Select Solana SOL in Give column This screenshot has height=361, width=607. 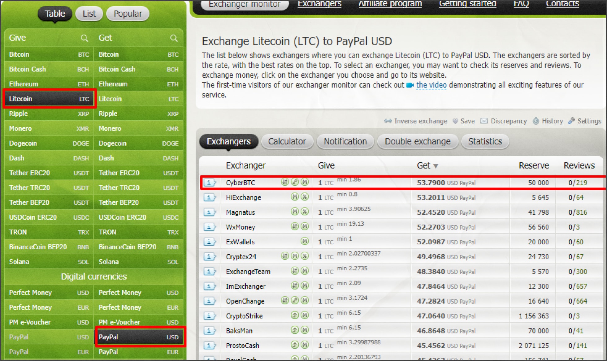tap(49, 262)
